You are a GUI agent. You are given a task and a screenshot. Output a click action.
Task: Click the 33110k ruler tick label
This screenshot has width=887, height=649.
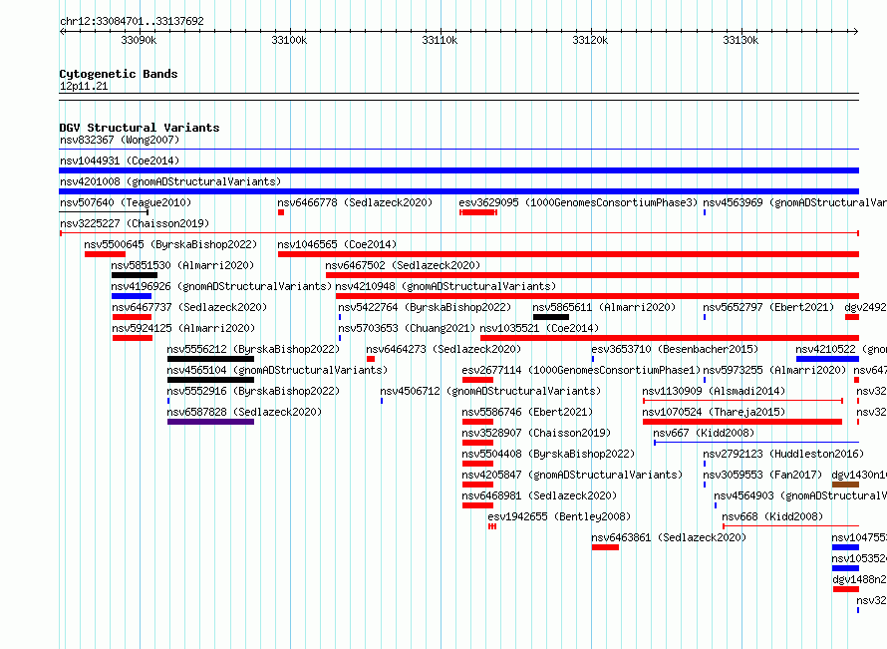440,40
